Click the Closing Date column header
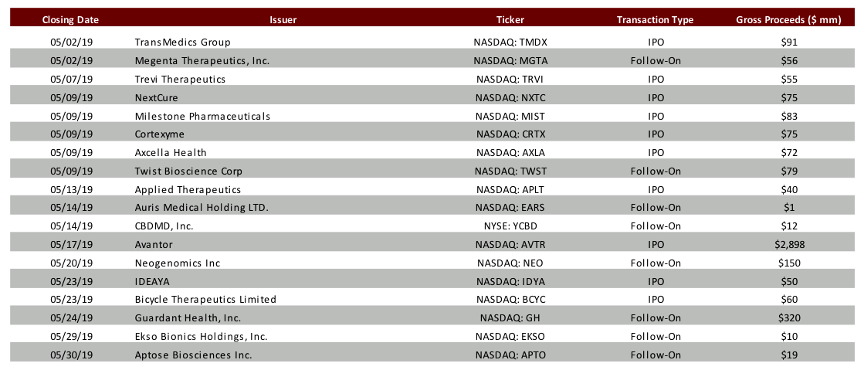864x370 pixels. 70,20
